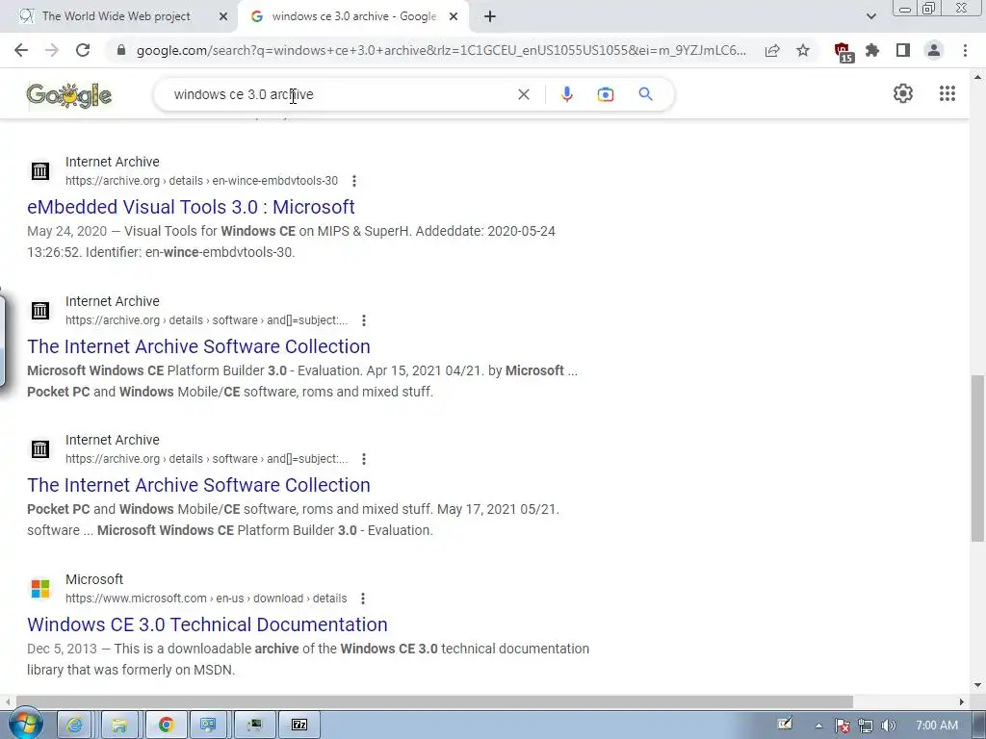
Task: Clear the search box with X
Action: tap(523, 94)
